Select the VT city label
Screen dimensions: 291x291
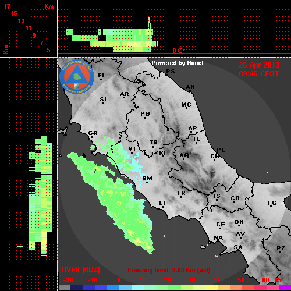click(x=132, y=149)
